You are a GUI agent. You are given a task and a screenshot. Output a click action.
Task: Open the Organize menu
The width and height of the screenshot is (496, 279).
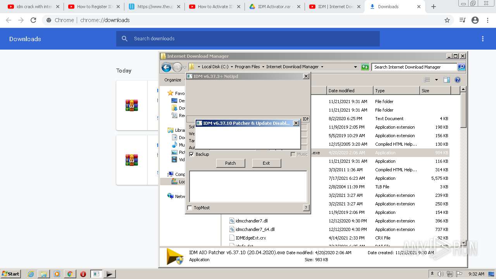173,80
